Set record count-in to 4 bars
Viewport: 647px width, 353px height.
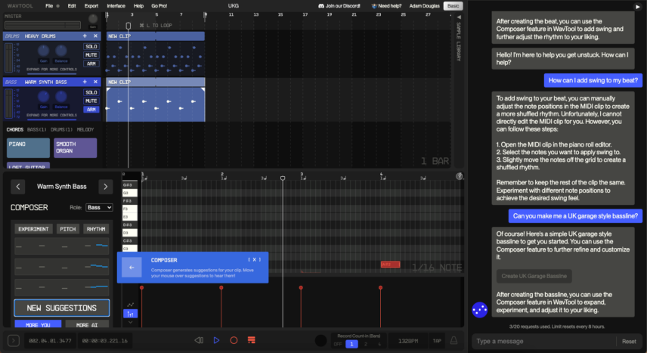379,344
